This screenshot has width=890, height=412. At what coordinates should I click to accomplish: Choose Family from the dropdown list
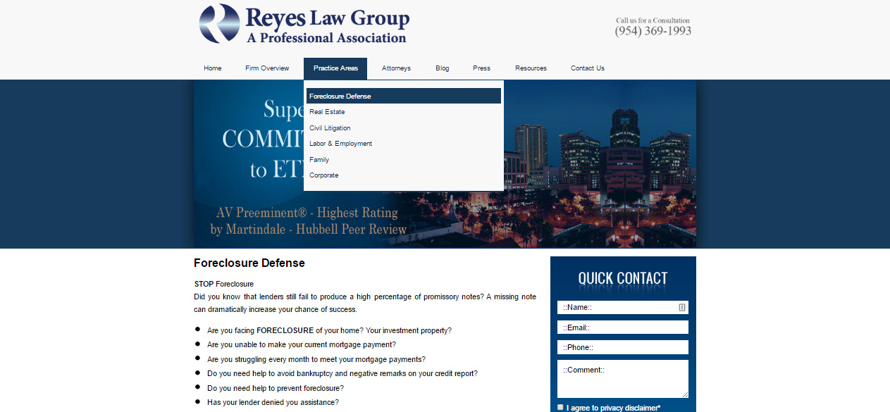pyautogui.click(x=319, y=160)
